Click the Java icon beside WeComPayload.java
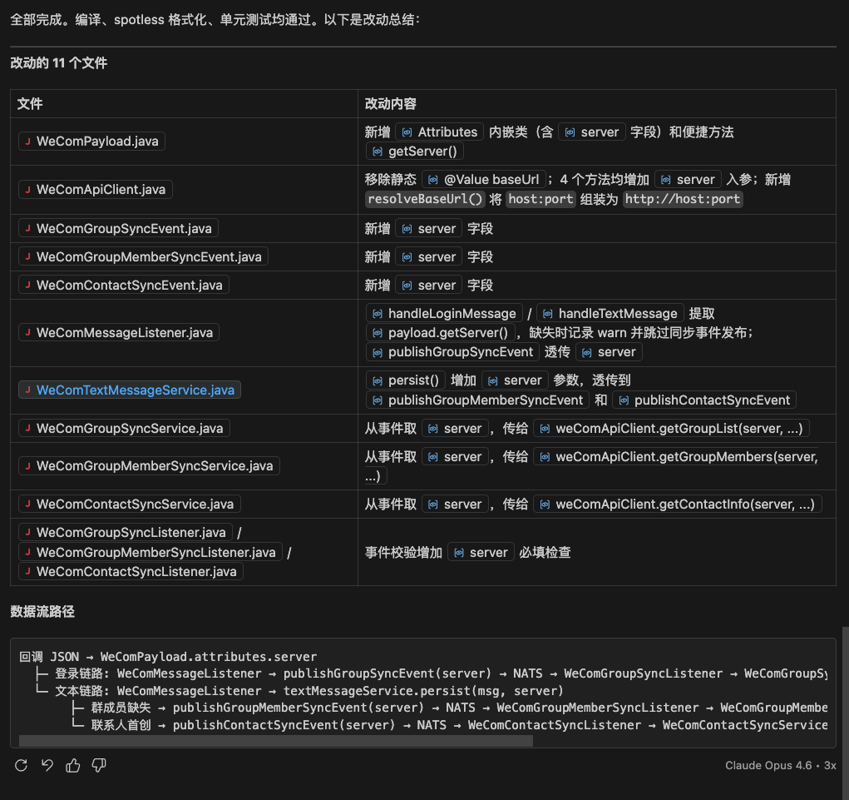 tap(27, 141)
